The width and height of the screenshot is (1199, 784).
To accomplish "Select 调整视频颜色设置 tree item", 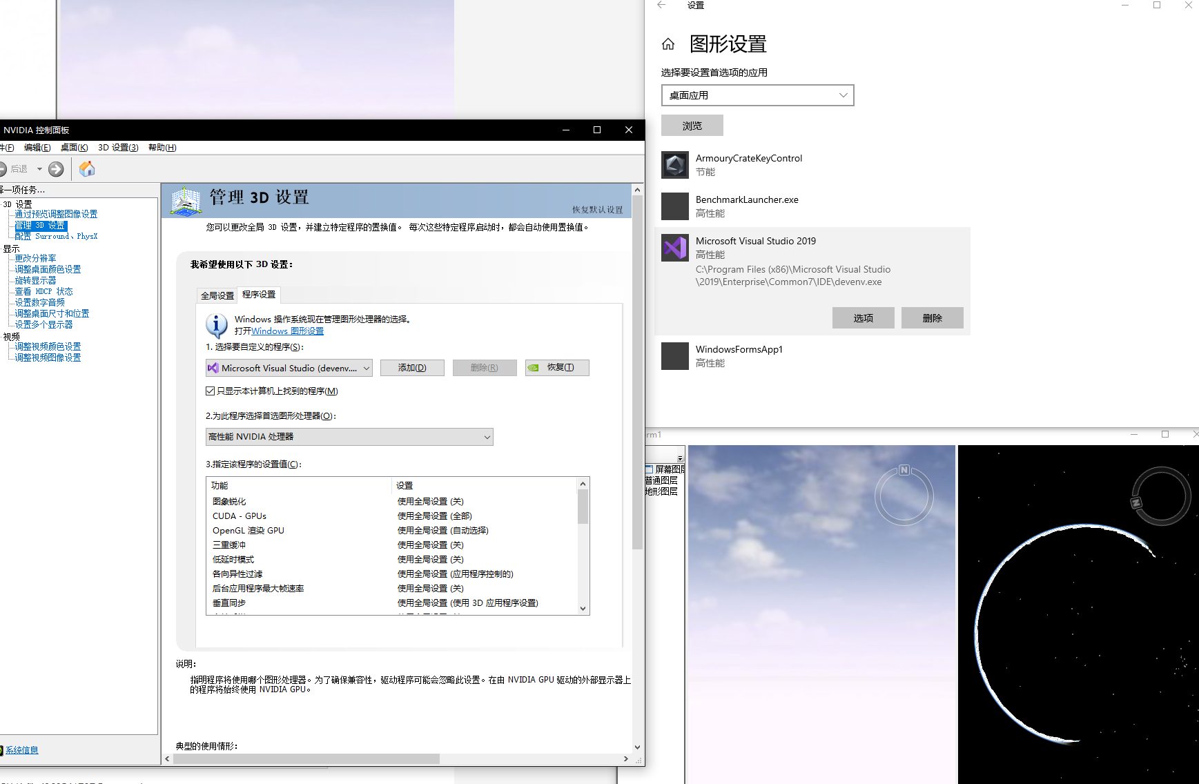I will point(48,347).
